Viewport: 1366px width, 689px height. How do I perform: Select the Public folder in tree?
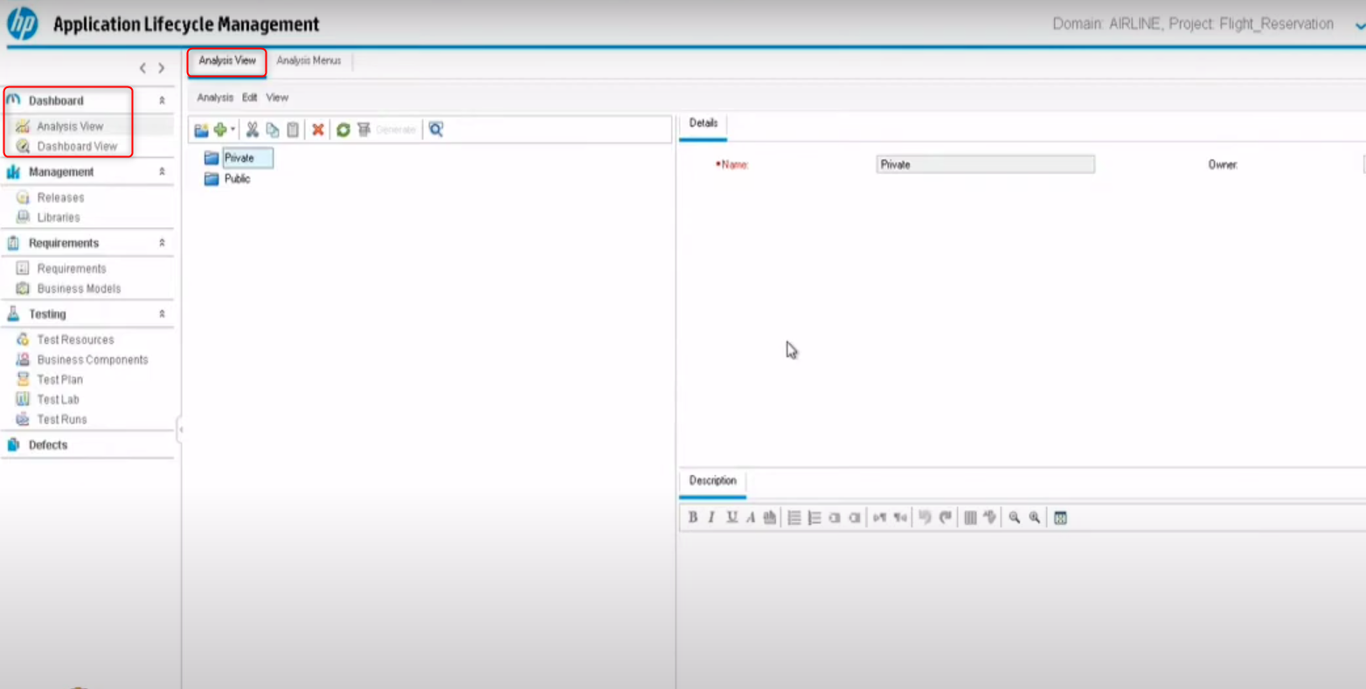click(237, 179)
